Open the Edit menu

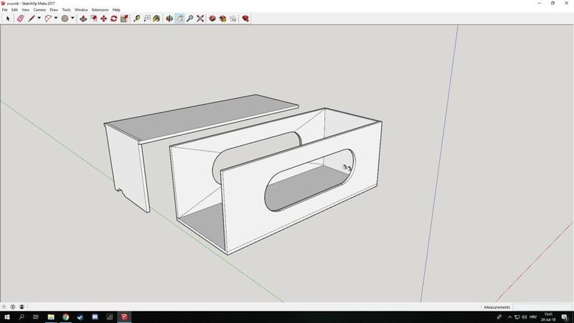point(14,10)
